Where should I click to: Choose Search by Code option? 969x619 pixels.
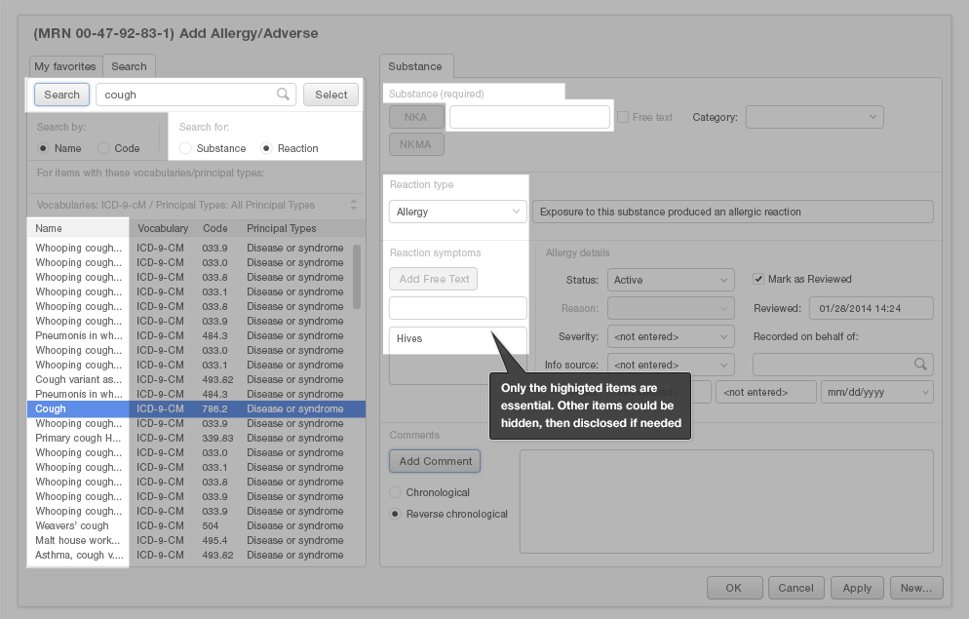coord(103,148)
